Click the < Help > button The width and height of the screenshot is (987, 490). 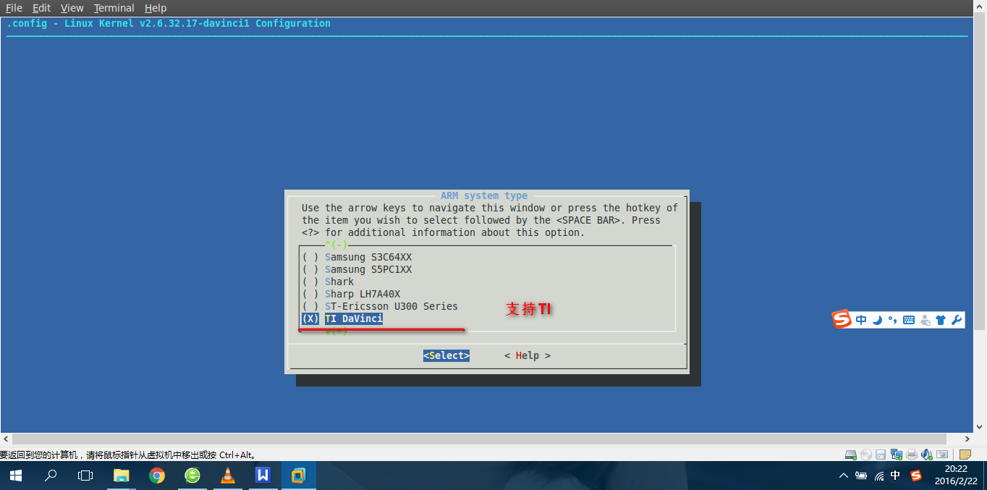pyautogui.click(x=528, y=355)
